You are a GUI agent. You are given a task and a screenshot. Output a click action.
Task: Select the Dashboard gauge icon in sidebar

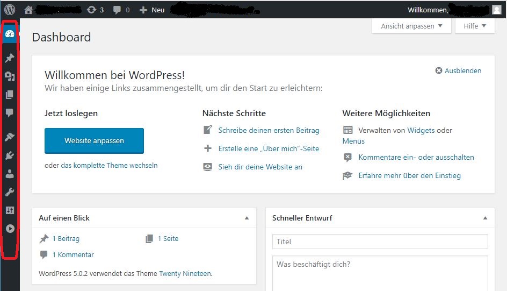(x=10, y=34)
